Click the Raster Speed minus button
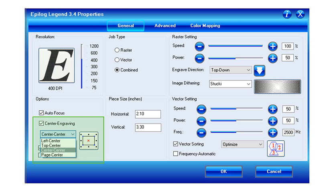Screen dimensions: 333x189 tap(200, 46)
